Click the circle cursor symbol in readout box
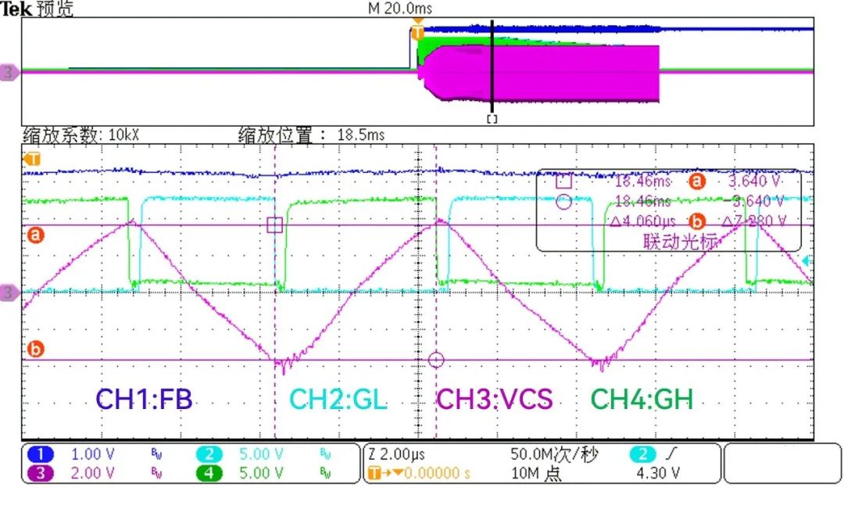This screenshot has width=844, height=506. click(x=563, y=202)
